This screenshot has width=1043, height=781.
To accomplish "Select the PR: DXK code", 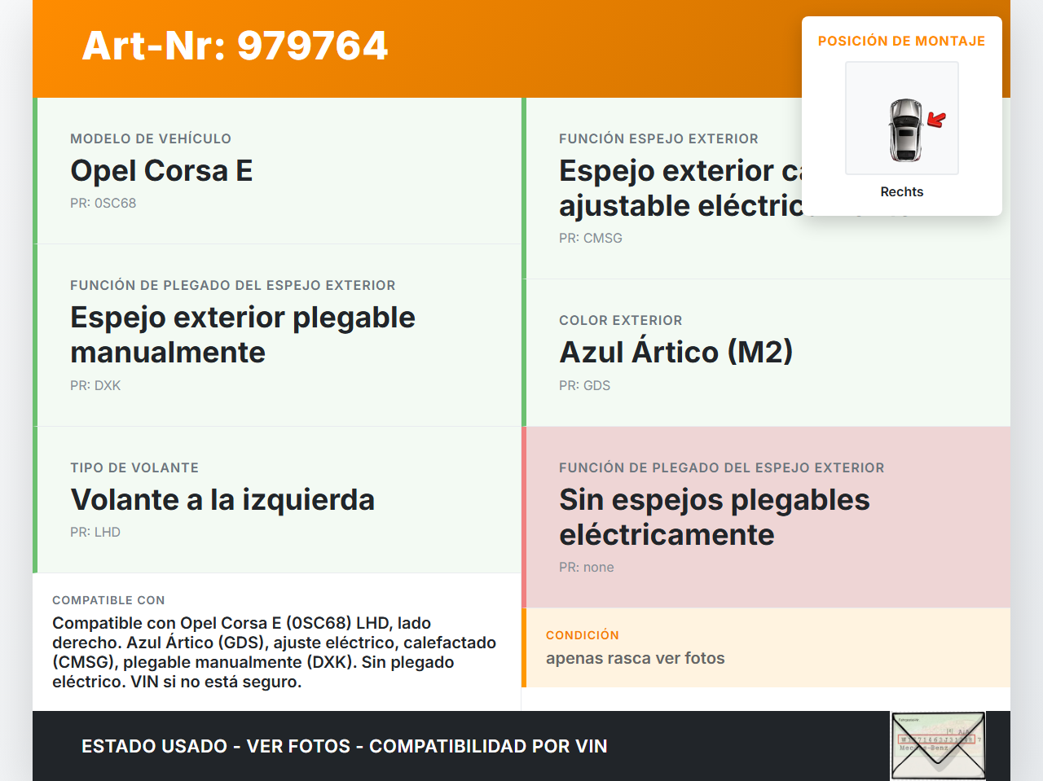I will tap(95, 386).
